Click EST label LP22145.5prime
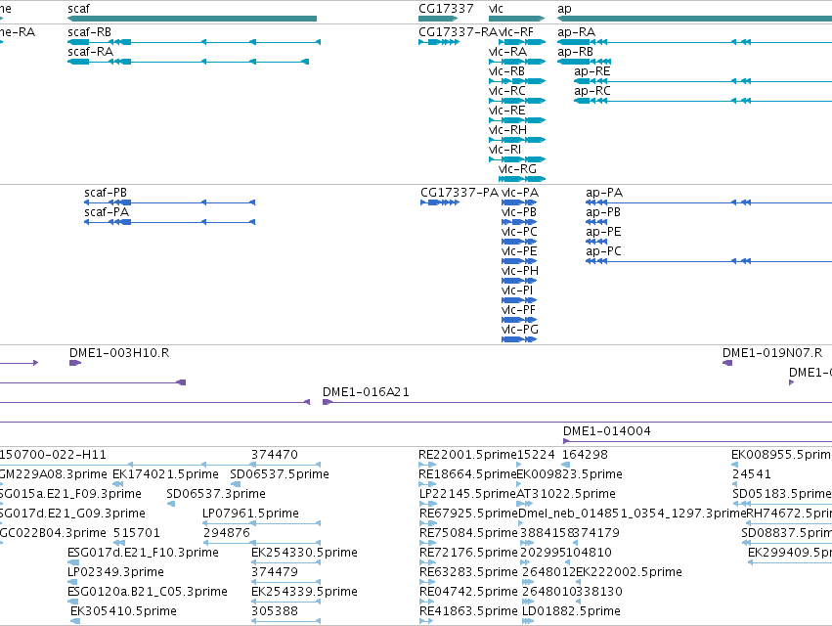The height and width of the screenshot is (626, 832). (468, 494)
